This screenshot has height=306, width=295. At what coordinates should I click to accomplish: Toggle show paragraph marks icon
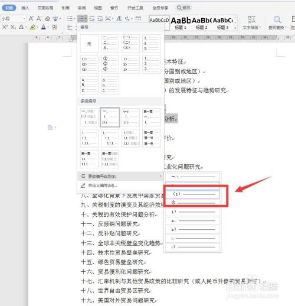127,19
